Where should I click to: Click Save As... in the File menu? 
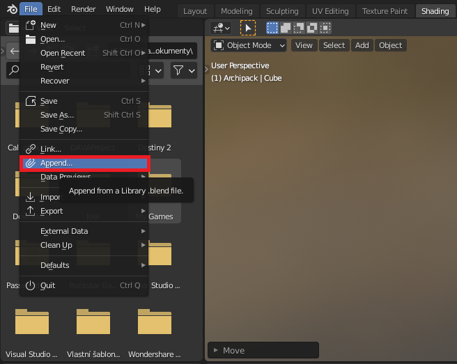[x=84, y=115]
